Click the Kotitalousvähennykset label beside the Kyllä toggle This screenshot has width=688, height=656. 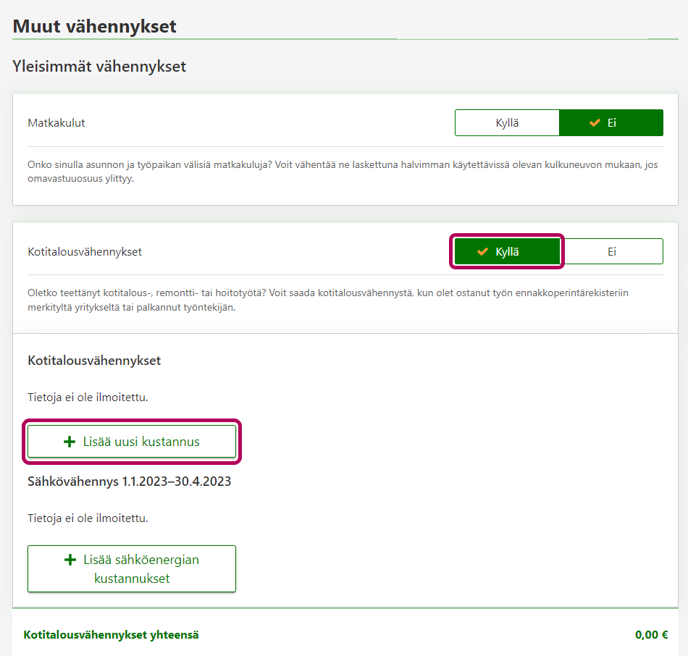click(85, 252)
